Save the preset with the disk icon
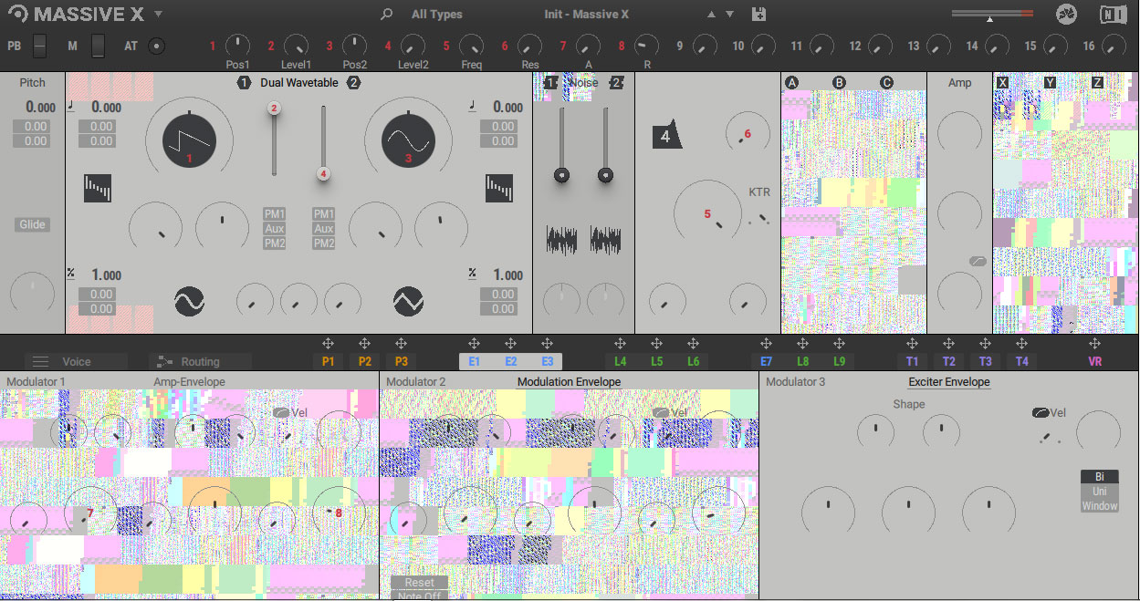This screenshot has height=601, width=1140. click(758, 14)
